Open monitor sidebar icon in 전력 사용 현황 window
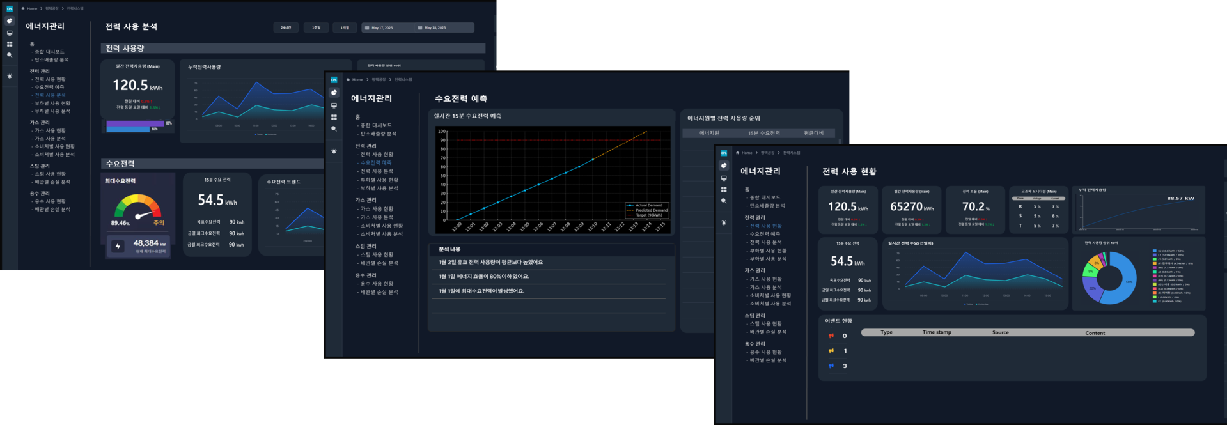The width and height of the screenshot is (1227, 425). click(x=724, y=178)
